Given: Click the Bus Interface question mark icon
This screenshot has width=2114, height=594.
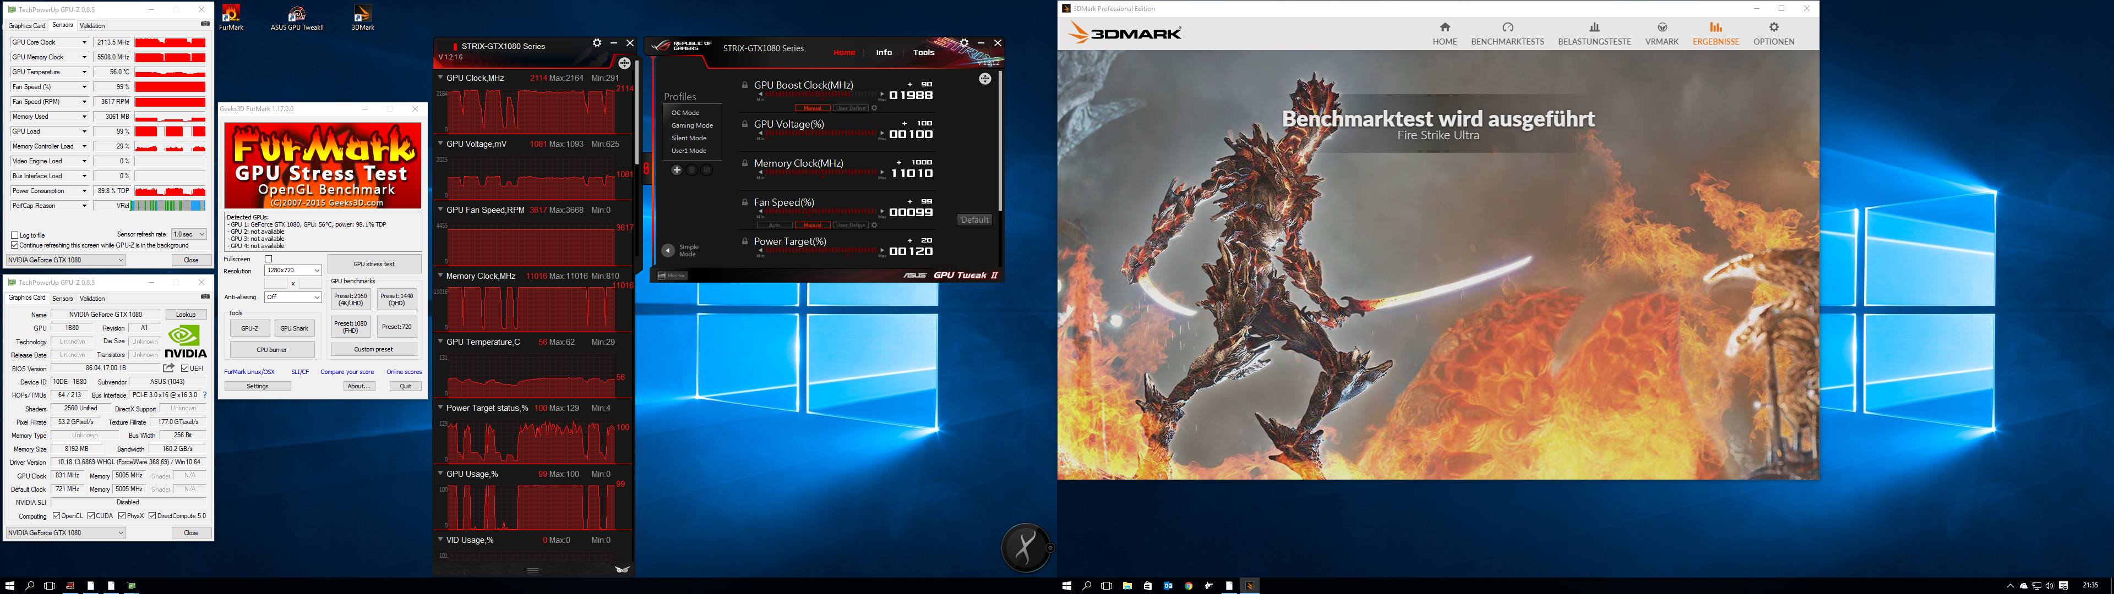Looking at the screenshot, I should 204,395.
